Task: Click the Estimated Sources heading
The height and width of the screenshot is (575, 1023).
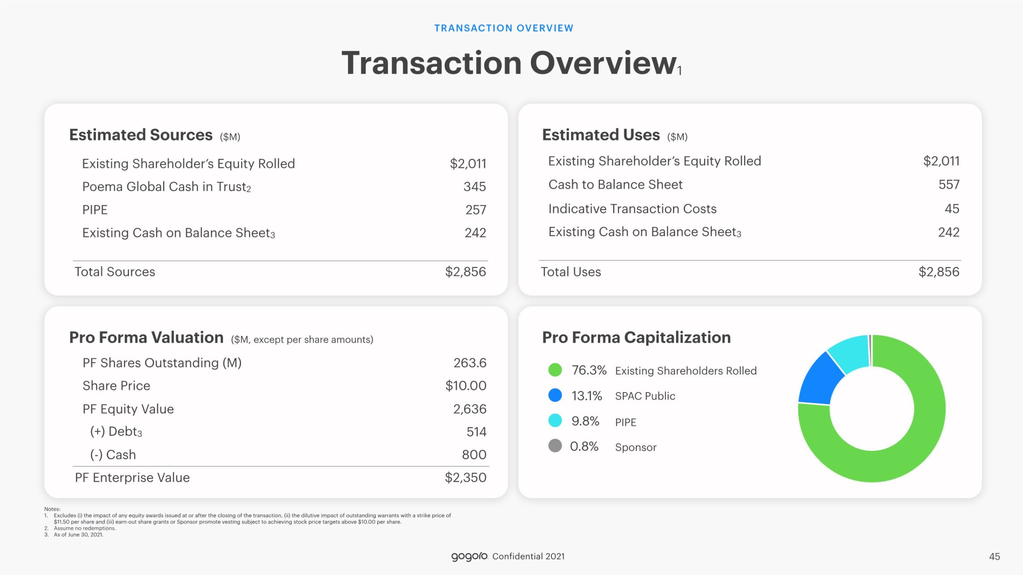Action: [141, 135]
